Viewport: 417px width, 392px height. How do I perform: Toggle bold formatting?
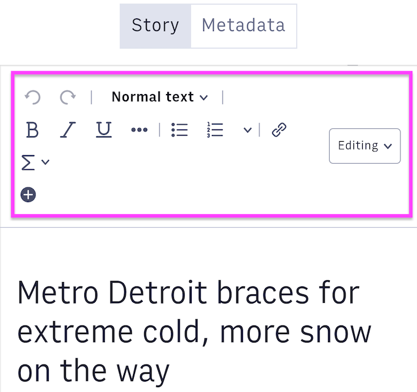32,130
